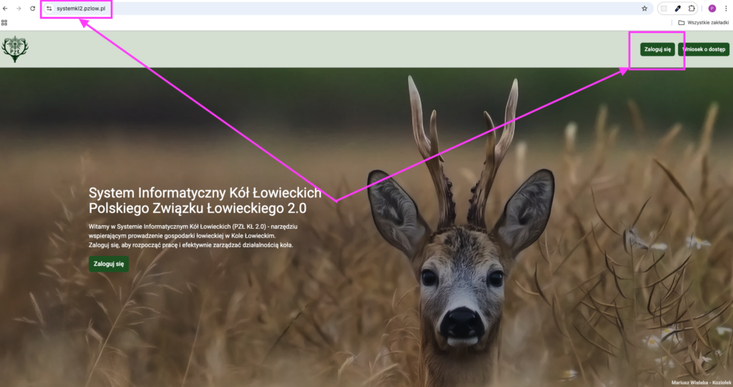This screenshot has width=733, height=387.
Task: Bookmark this page with the star icon
Action: (644, 9)
